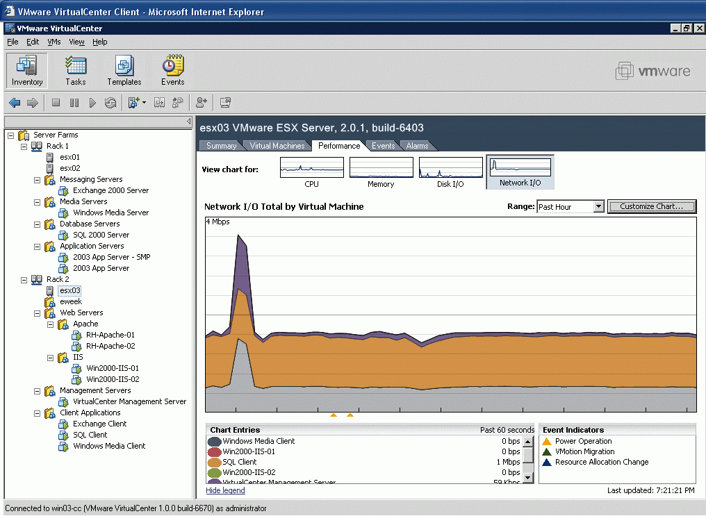The height and width of the screenshot is (516, 706).
Task: Collapse the Media Servers group
Action: coord(38,202)
